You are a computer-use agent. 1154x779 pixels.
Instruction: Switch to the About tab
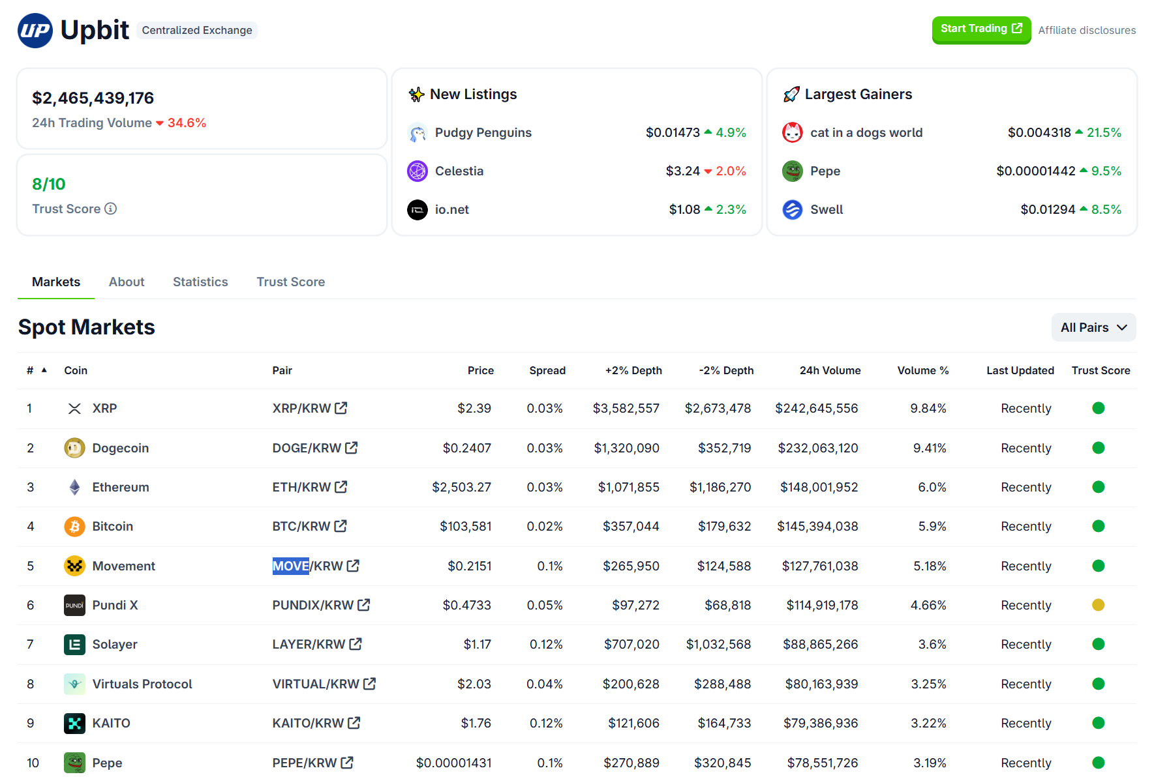pos(127,282)
